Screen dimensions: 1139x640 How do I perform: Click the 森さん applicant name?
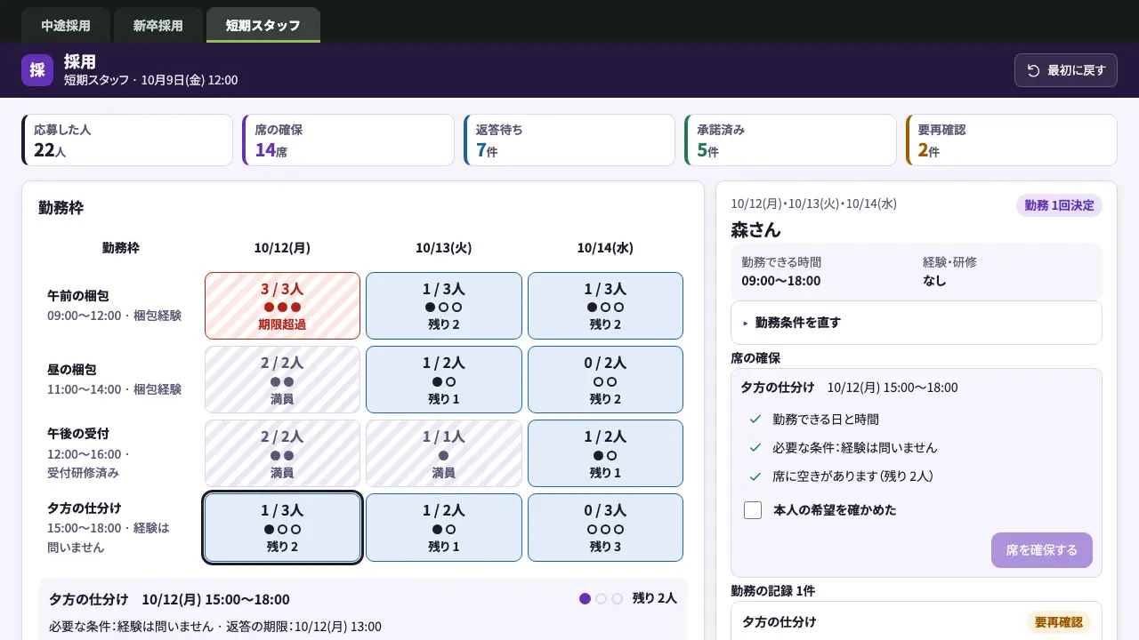(755, 230)
